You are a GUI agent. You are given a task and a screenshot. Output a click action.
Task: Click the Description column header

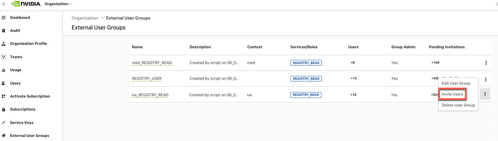click(200, 47)
